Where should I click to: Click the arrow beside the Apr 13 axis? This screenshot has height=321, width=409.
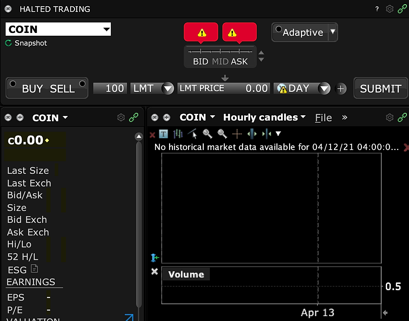[385, 312]
